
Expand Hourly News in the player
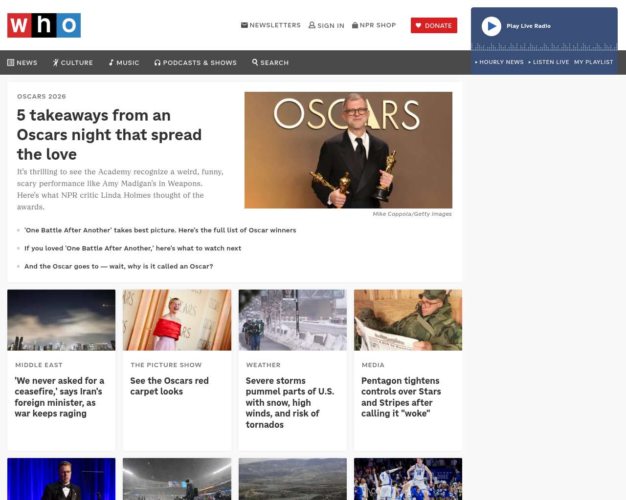pos(499,62)
